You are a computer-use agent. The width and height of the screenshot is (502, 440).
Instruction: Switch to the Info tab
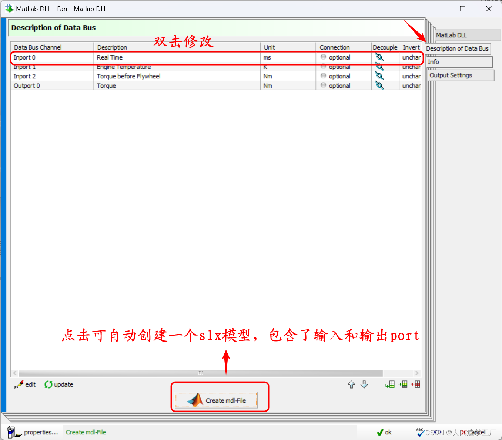tap(459, 62)
